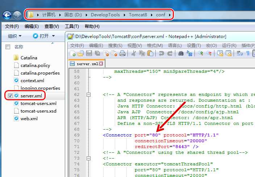Open Notepad++ 搜索(S) menu
The height and width of the screenshot is (177, 255).
[x=115, y=46]
